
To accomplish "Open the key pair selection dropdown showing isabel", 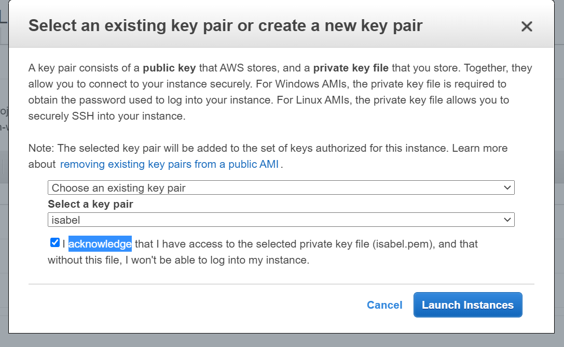I will pyautogui.click(x=280, y=220).
